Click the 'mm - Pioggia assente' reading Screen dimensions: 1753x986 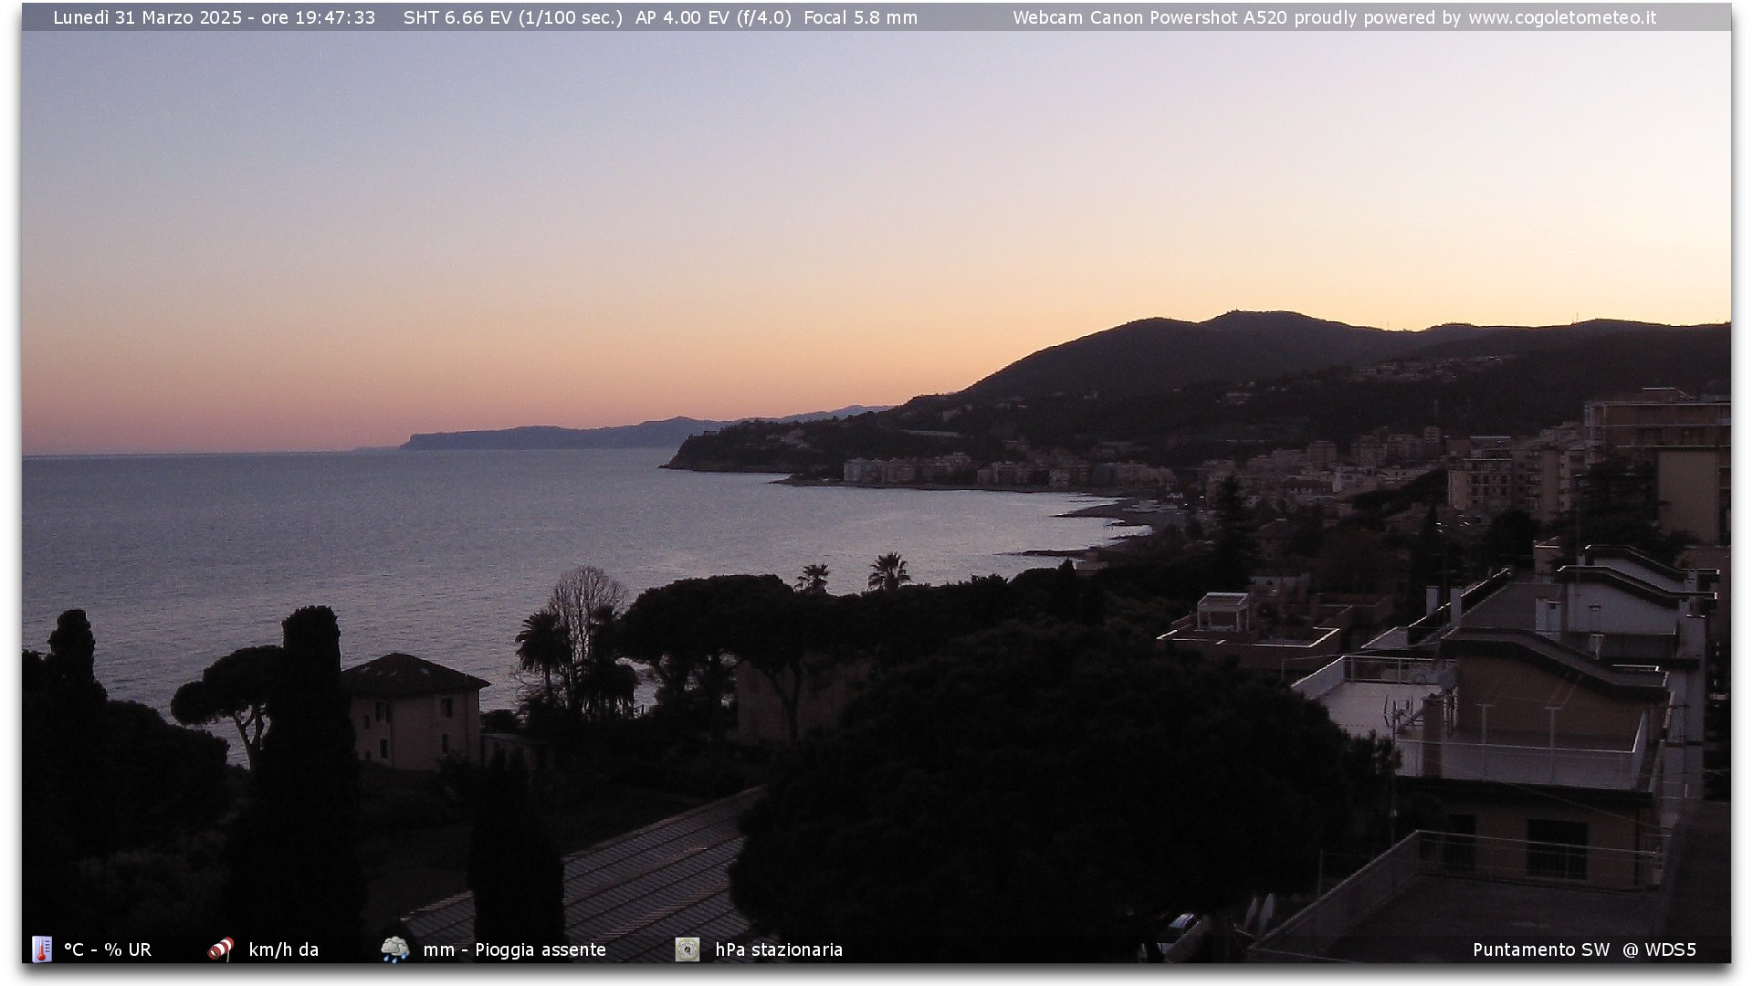point(515,949)
